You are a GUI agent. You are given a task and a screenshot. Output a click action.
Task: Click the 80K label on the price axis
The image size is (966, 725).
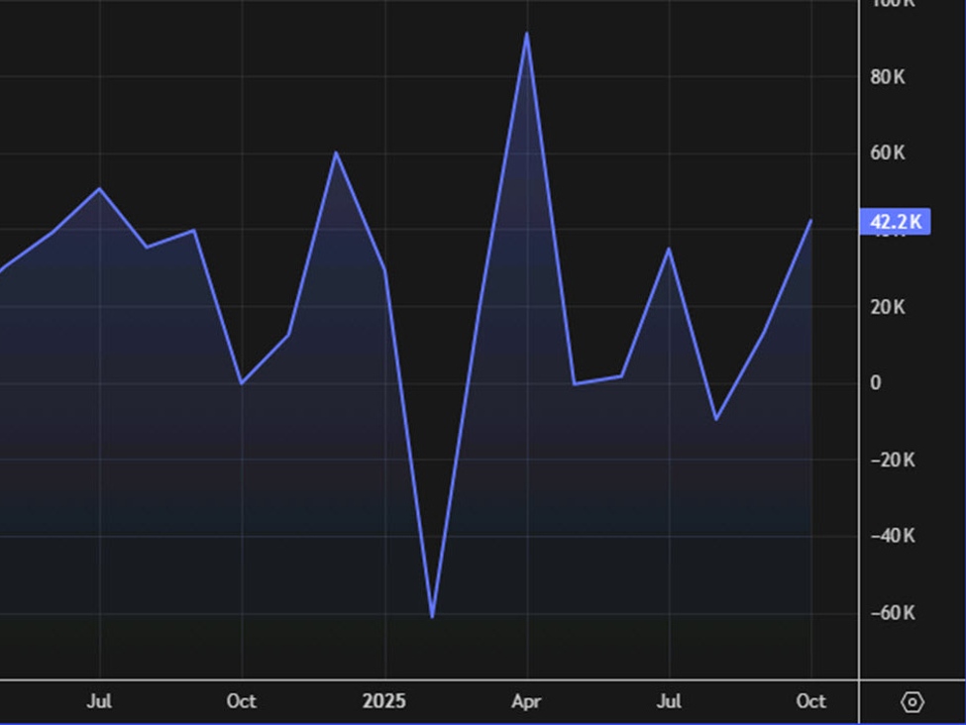tap(886, 77)
